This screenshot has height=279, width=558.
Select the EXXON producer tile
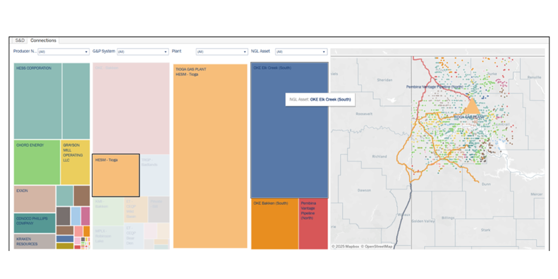(x=34, y=199)
